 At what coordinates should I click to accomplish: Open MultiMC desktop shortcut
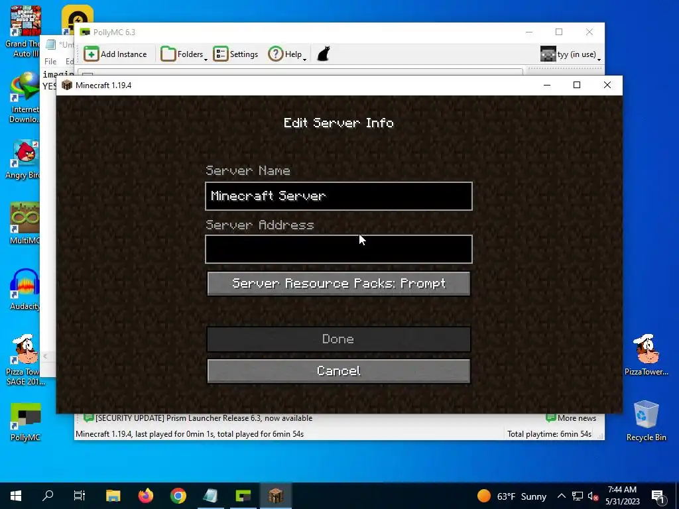click(25, 224)
